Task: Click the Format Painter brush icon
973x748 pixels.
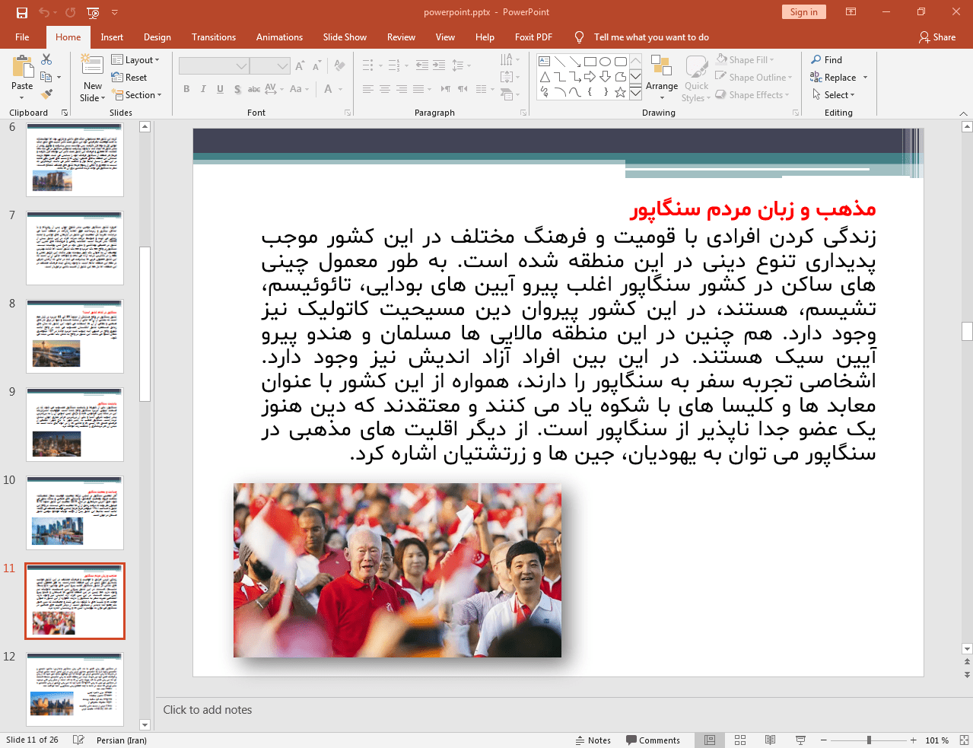Action: (x=46, y=94)
